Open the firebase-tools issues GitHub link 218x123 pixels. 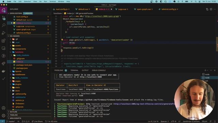click(x=103, y=100)
